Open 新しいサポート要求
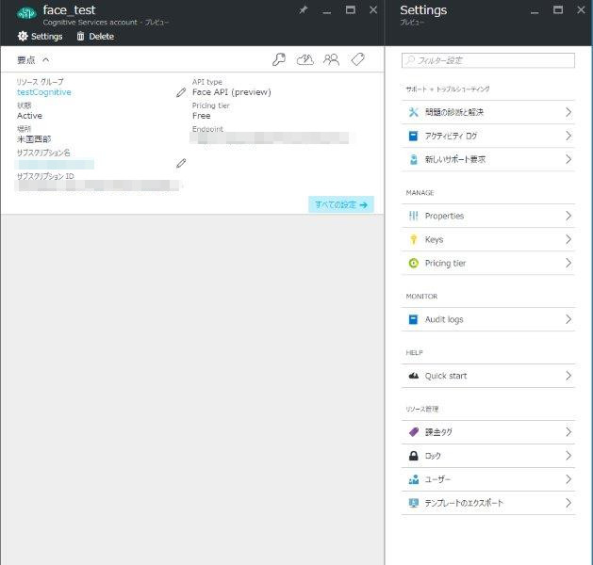The image size is (593, 565). (x=488, y=159)
